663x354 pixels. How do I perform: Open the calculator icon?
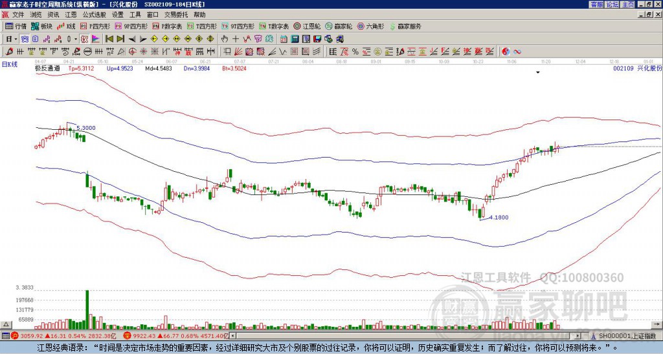[295, 39]
